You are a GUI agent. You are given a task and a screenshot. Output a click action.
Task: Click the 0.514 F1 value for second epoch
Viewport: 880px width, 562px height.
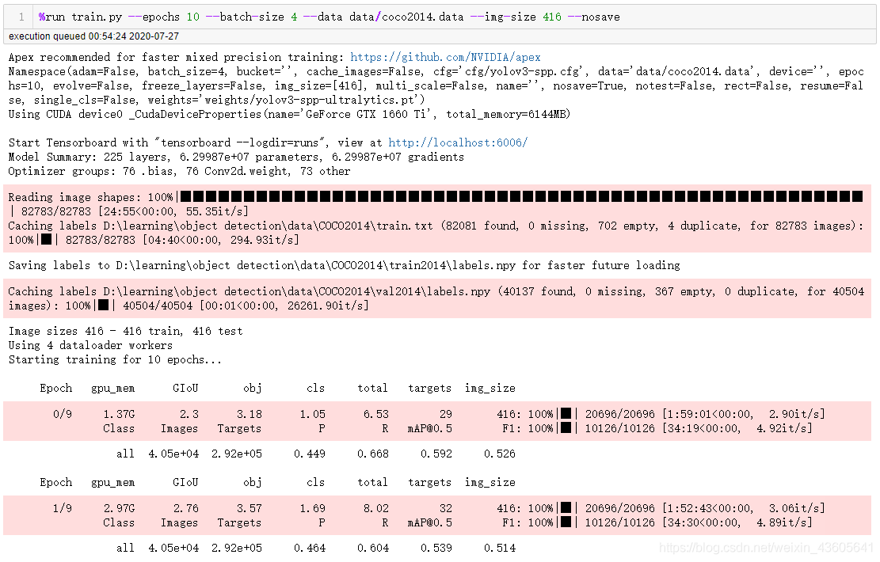click(500, 548)
